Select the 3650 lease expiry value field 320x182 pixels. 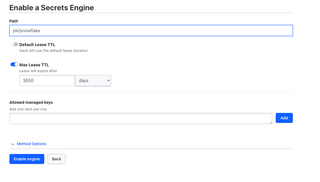(47, 80)
